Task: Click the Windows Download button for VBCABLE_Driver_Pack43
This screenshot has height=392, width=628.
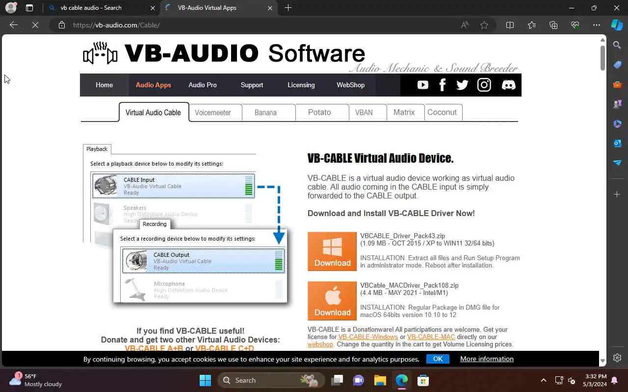Action: (x=332, y=251)
